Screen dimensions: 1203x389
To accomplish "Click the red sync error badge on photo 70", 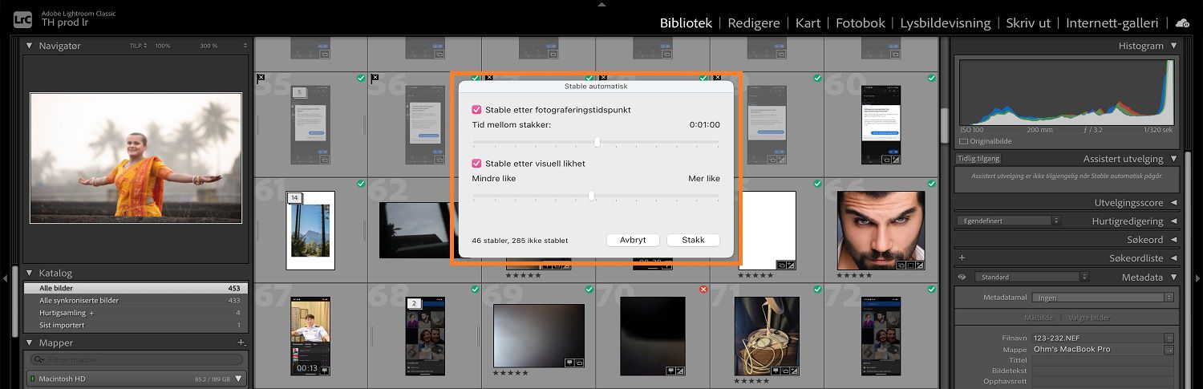I will 703,289.
